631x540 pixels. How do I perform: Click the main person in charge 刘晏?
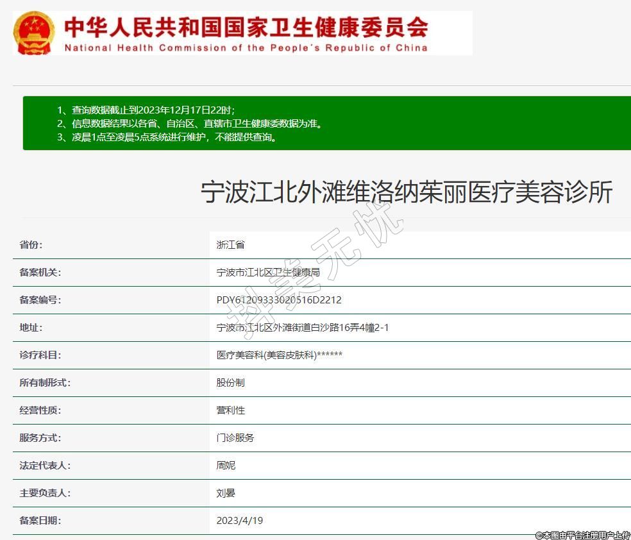point(226,493)
